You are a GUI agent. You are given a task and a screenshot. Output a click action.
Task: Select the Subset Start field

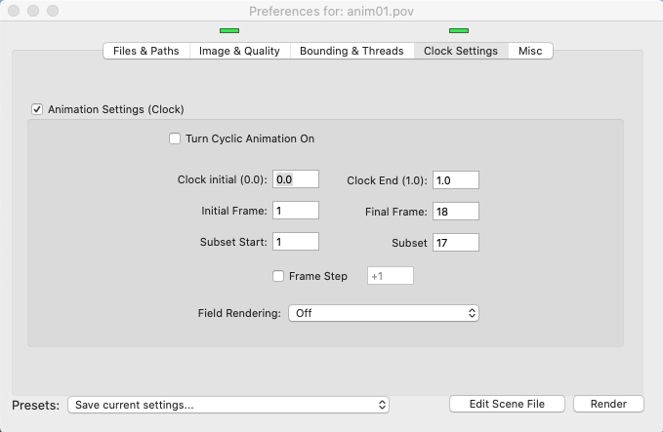point(296,241)
